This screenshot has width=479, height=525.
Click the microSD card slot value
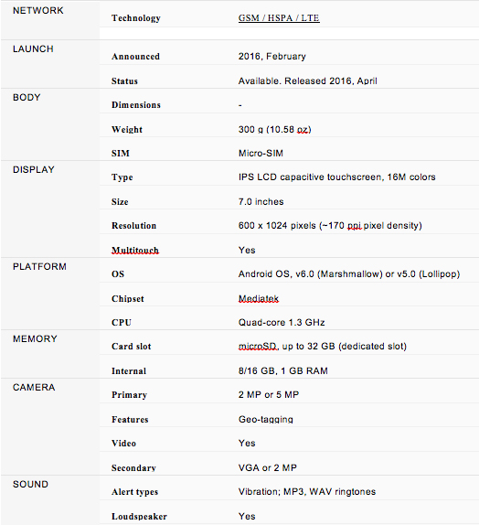pos(323,347)
